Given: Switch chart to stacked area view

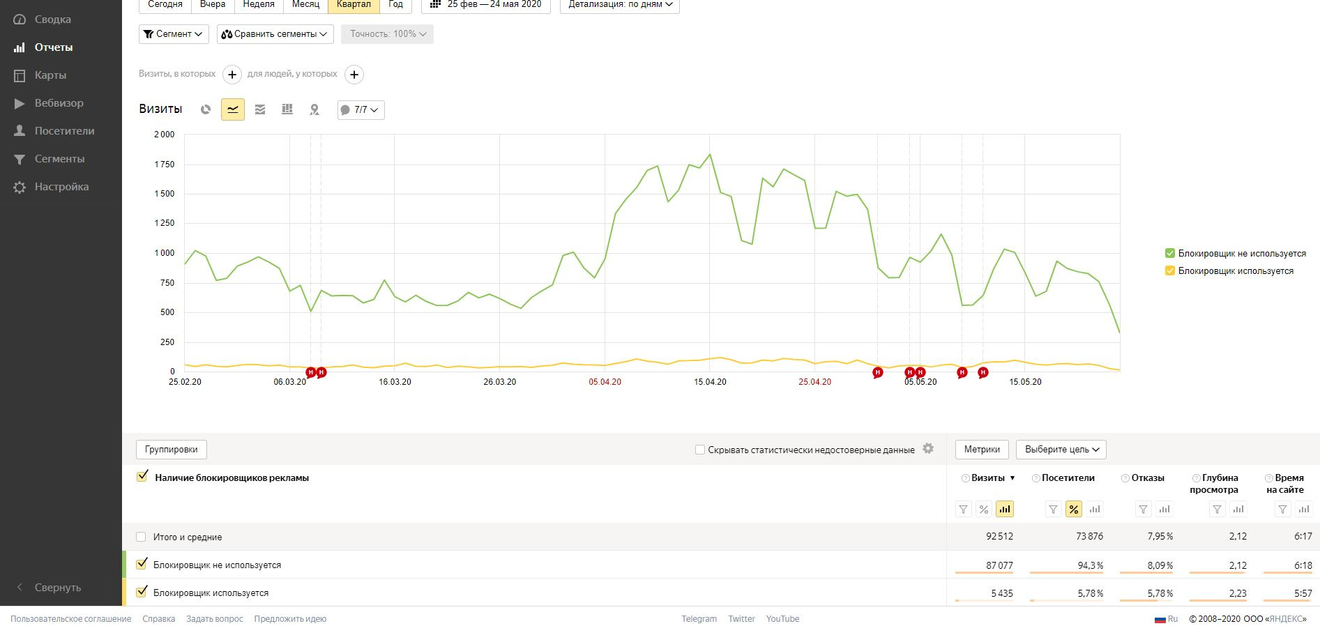Looking at the screenshot, I should (260, 109).
